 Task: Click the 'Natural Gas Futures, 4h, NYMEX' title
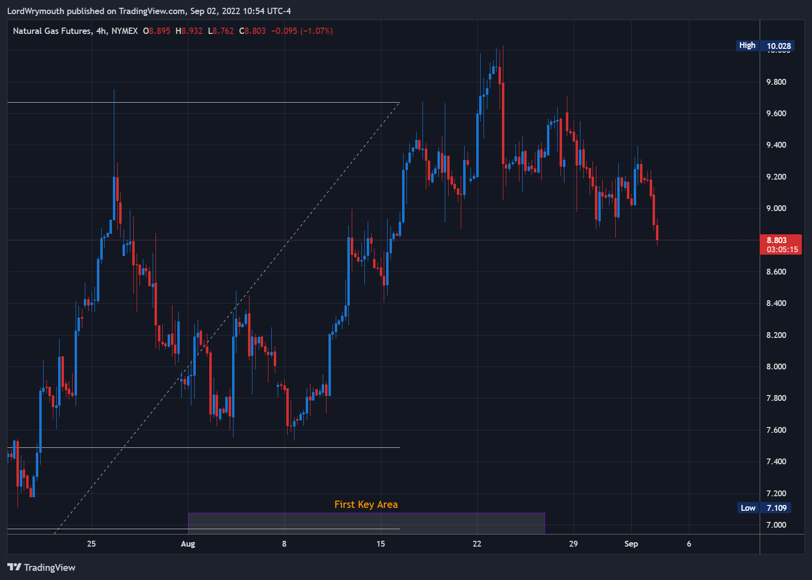click(x=75, y=31)
